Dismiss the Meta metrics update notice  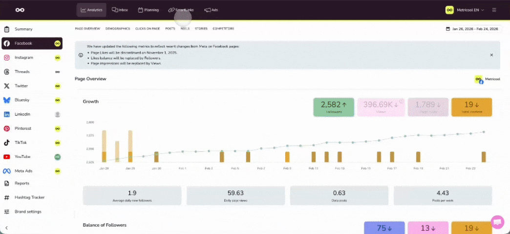coord(491,55)
